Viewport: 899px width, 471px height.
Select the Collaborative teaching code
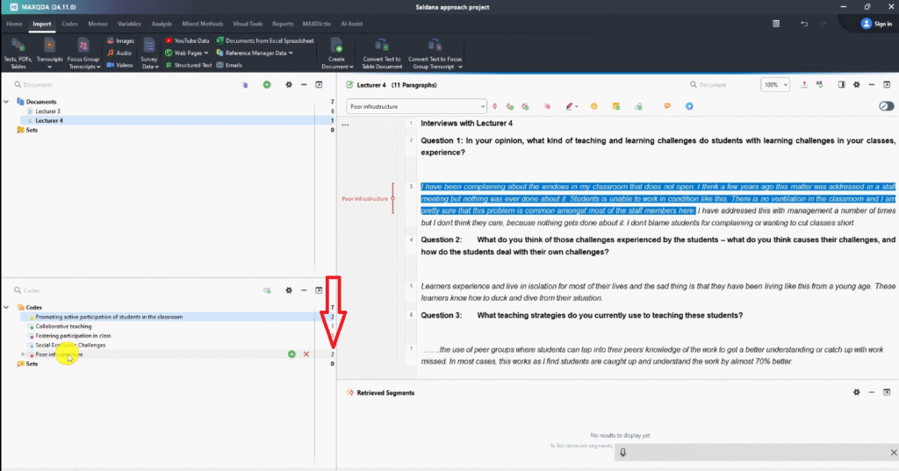point(63,326)
